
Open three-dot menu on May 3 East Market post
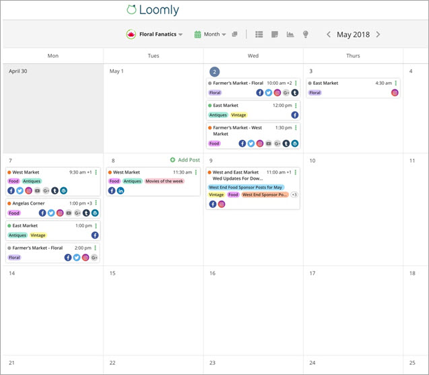[396, 83]
